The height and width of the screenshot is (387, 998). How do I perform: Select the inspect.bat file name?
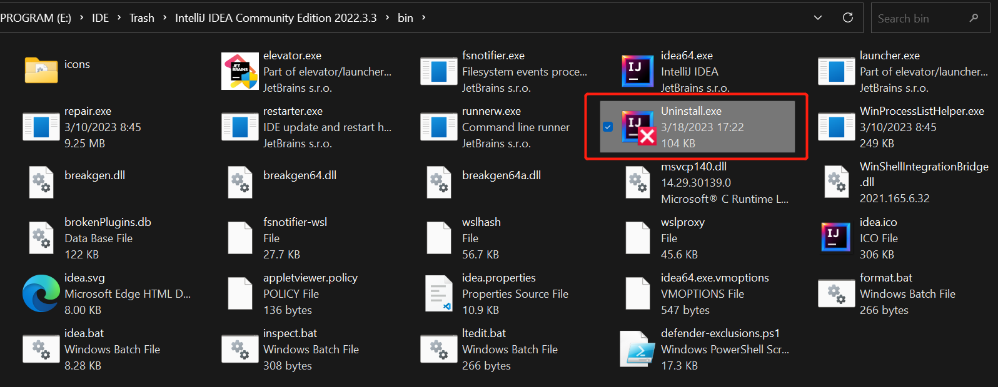click(290, 333)
